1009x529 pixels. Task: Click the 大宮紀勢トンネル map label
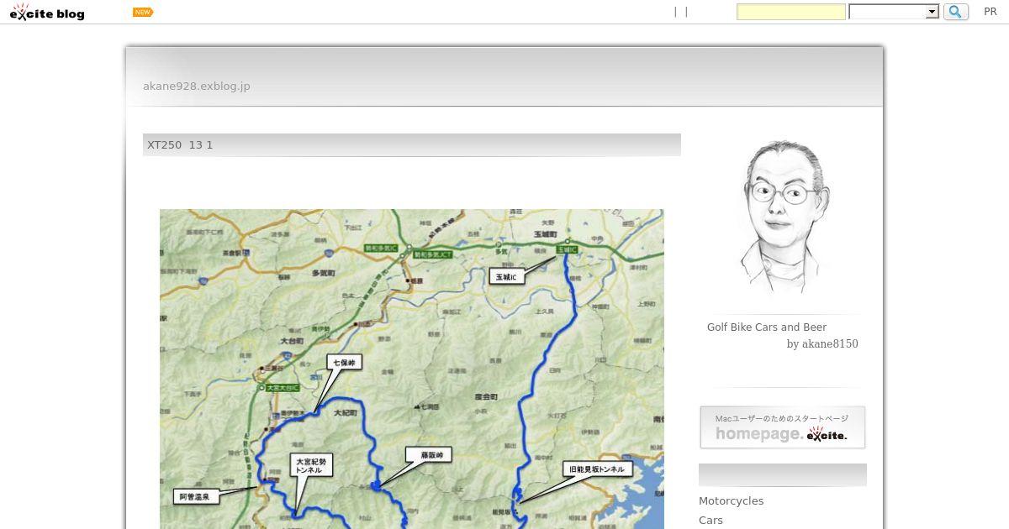(310, 465)
